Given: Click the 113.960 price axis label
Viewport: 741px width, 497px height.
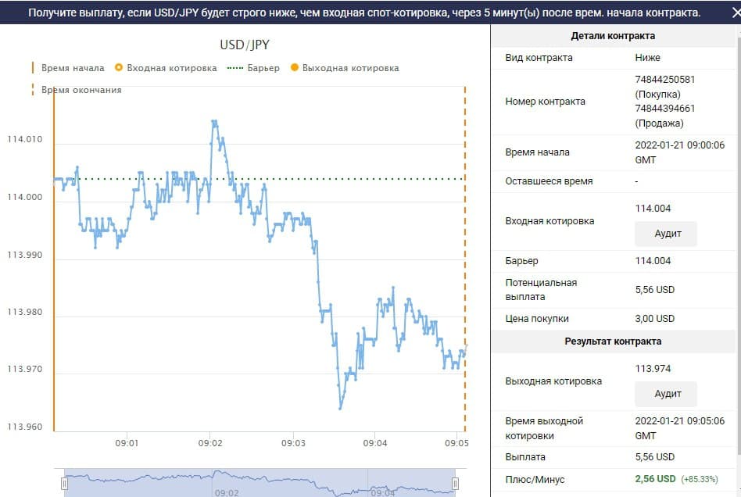Looking at the screenshot, I should click(24, 427).
